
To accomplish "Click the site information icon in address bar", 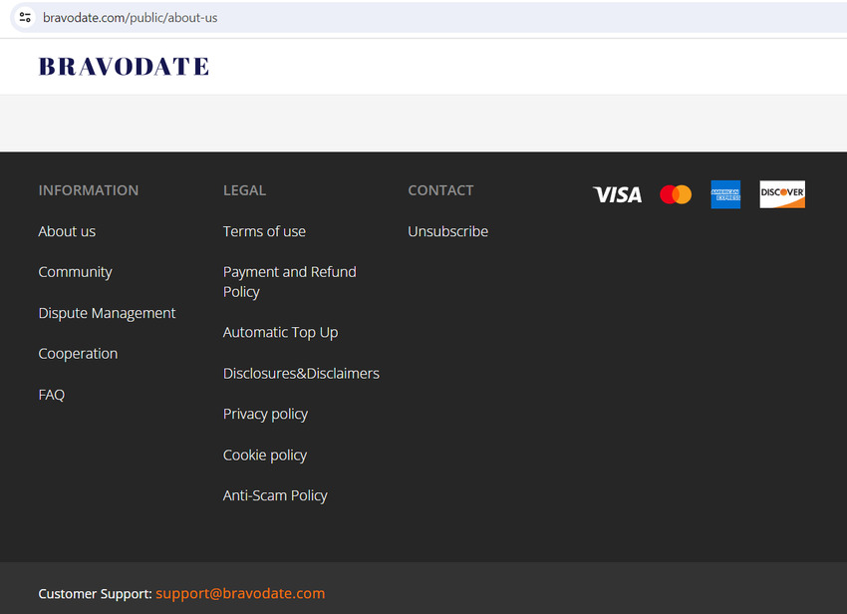I will 25,17.
